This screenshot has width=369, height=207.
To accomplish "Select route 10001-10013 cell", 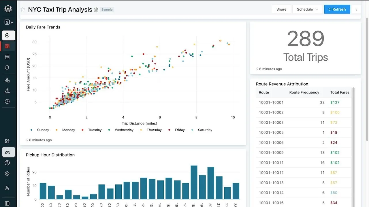I will click(x=271, y=183).
